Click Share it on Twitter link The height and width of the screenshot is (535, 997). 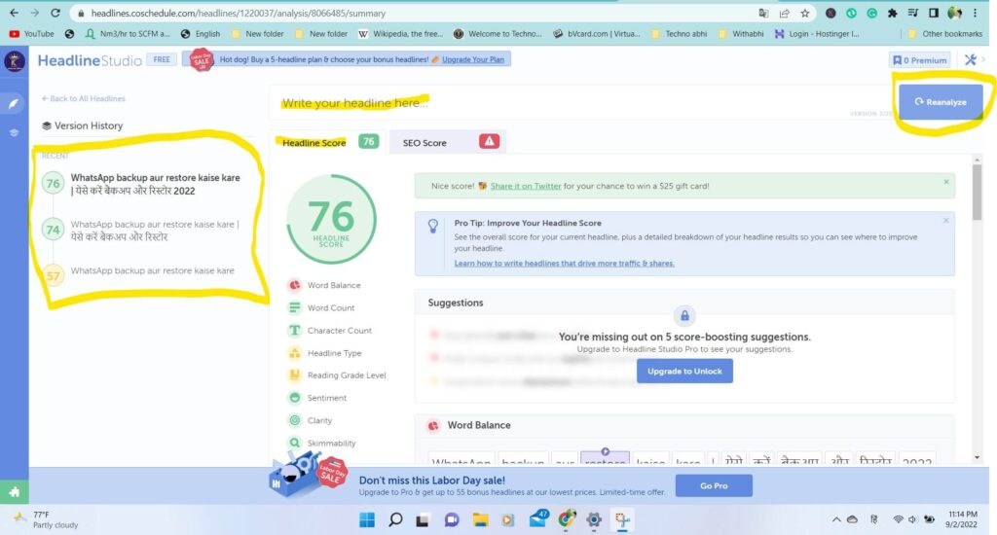526,186
